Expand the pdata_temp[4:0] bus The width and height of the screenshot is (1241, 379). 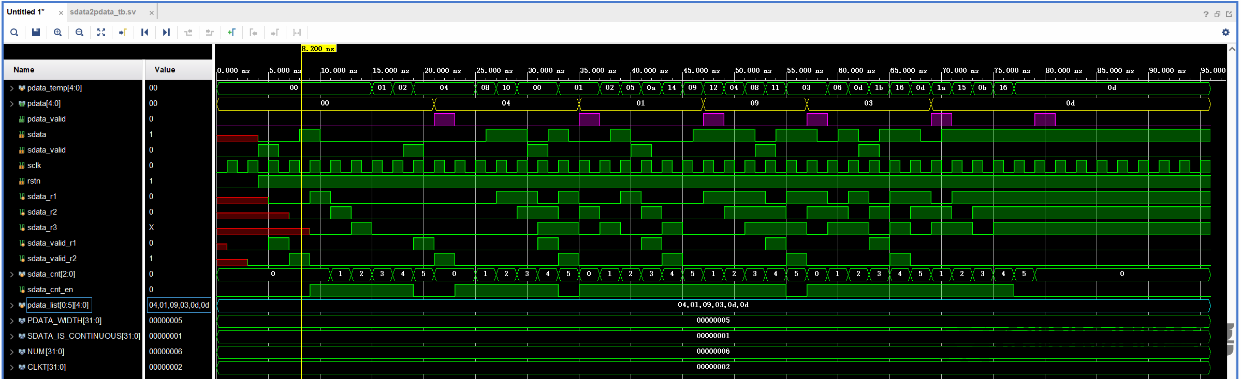(x=11, y=88)
